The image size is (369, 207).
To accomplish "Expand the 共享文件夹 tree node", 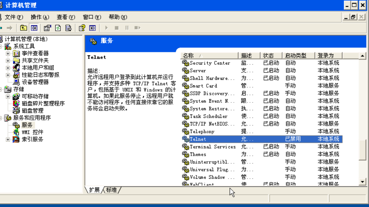I will [x=8, y=61].
